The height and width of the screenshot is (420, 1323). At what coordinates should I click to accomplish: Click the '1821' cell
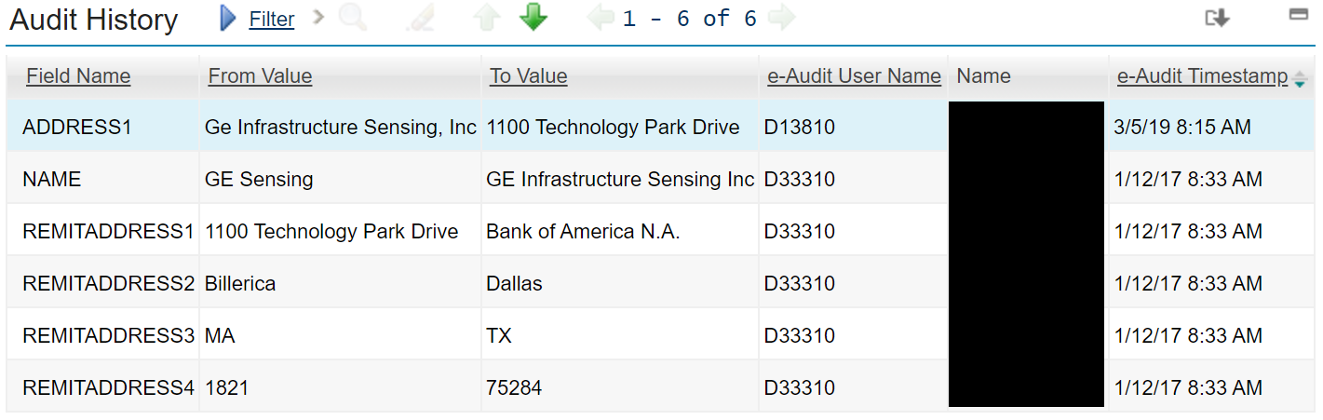click(227, 387)
